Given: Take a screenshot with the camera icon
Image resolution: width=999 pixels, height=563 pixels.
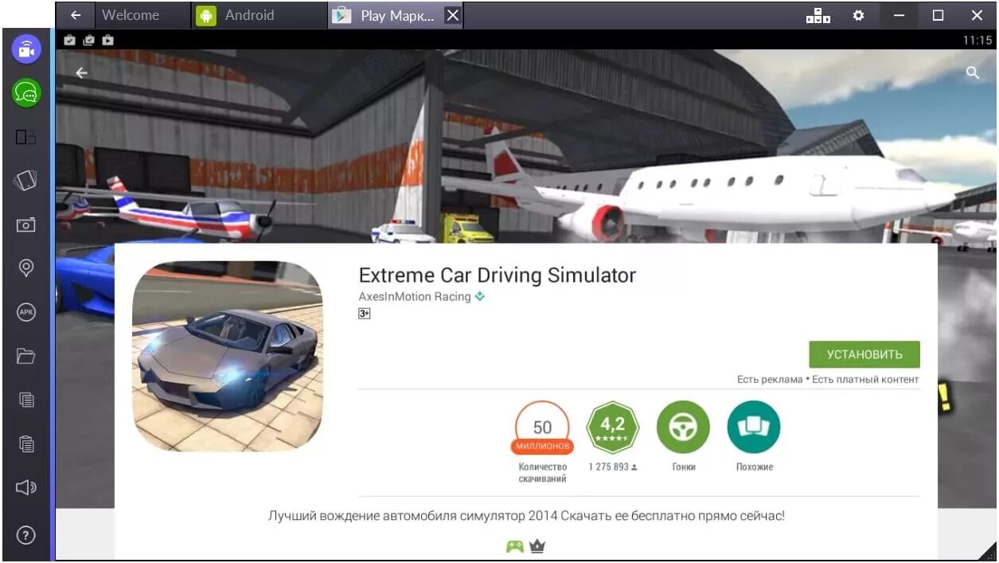Looking at the screenshot, I should click(x=26, y=225).
